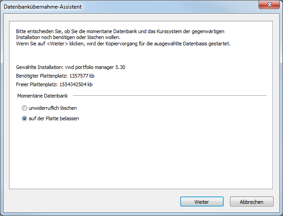This screenshot has height=216, width=283.
Task: Click the free space value "1554342504 kb"
Action: pyautogui.click(x=77, y=84)
